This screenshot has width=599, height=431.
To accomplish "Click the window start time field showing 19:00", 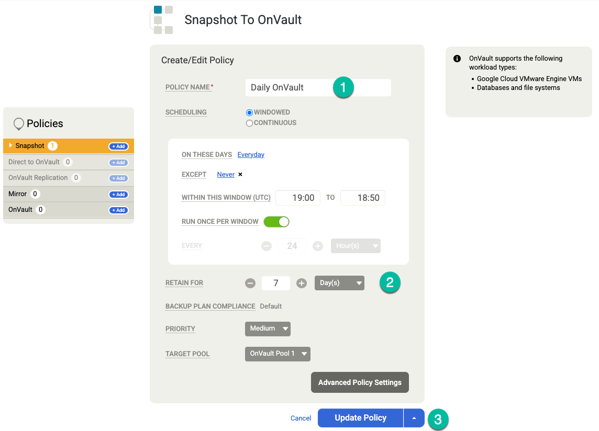I will (297, 198).
